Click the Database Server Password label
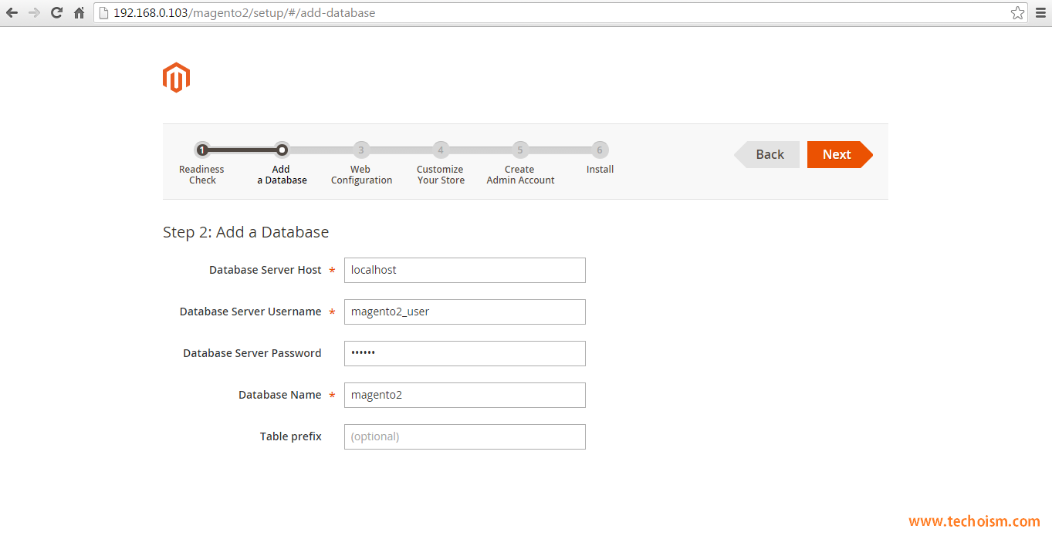This screenshot has height=539, width=1052. coord(252,353)
